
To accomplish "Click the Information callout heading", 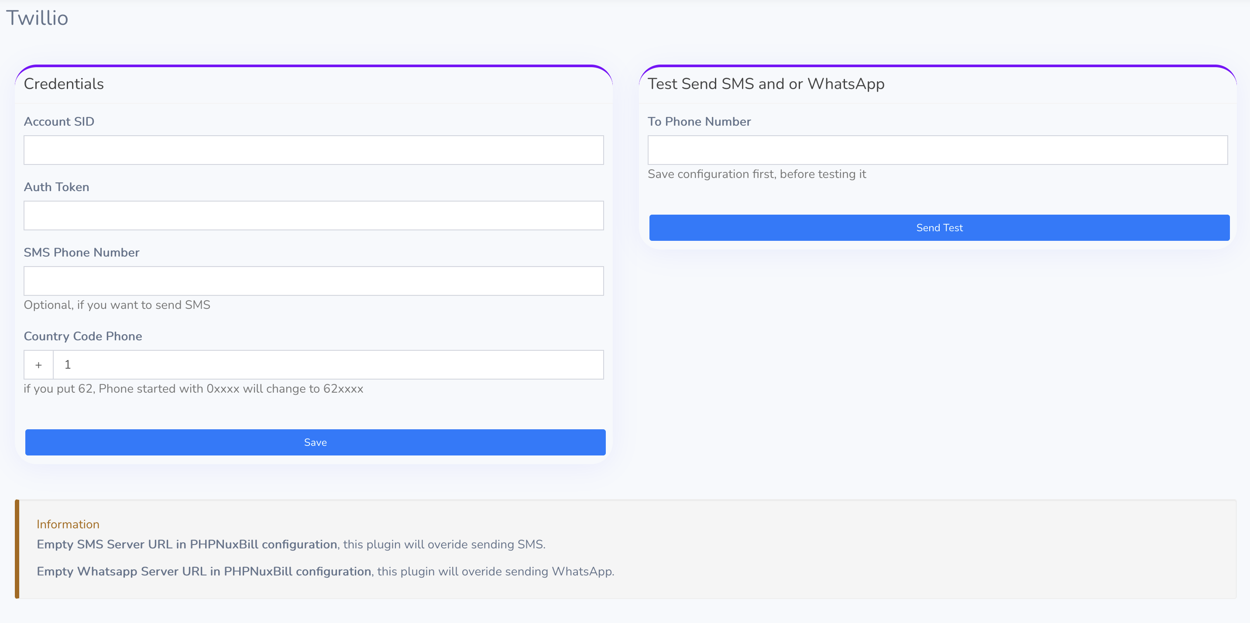I will [68, 524].
